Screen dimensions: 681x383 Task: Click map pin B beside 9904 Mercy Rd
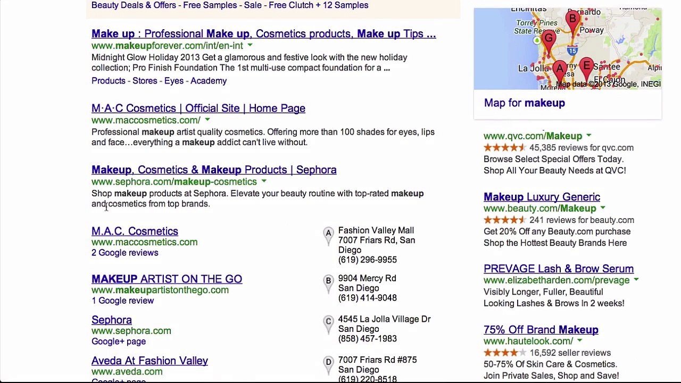point(328,284)
